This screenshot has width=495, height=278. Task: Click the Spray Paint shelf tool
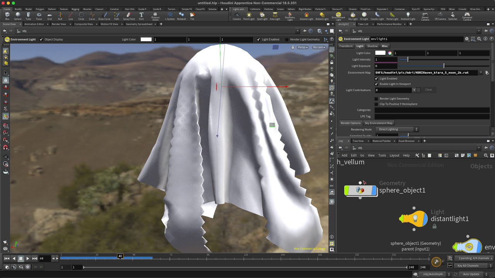tap(129, 16)
